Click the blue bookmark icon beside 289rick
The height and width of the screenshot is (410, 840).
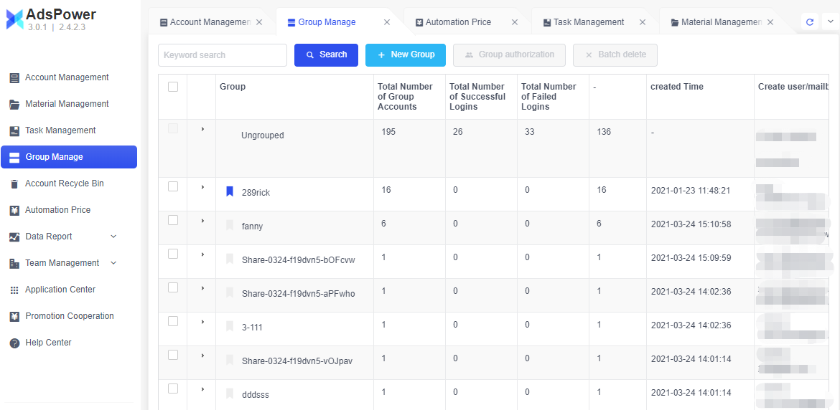coord(230,191)
